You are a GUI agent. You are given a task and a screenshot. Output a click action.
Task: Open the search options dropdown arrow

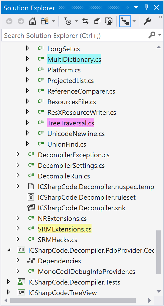coord(160,35)
